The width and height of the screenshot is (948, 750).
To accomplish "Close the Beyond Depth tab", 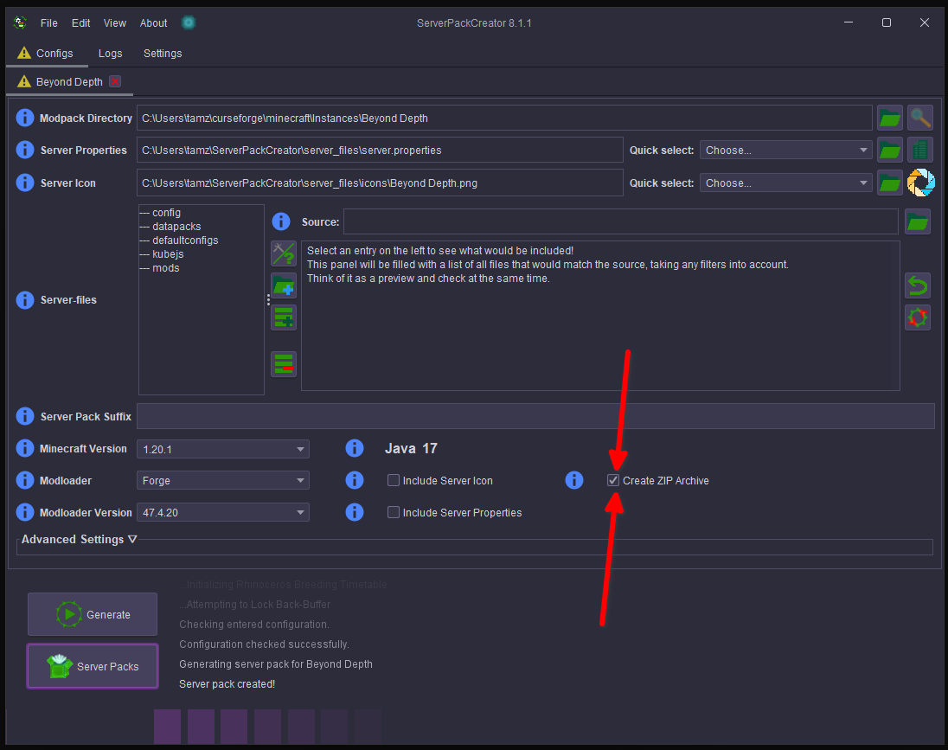I will [115, 81].
